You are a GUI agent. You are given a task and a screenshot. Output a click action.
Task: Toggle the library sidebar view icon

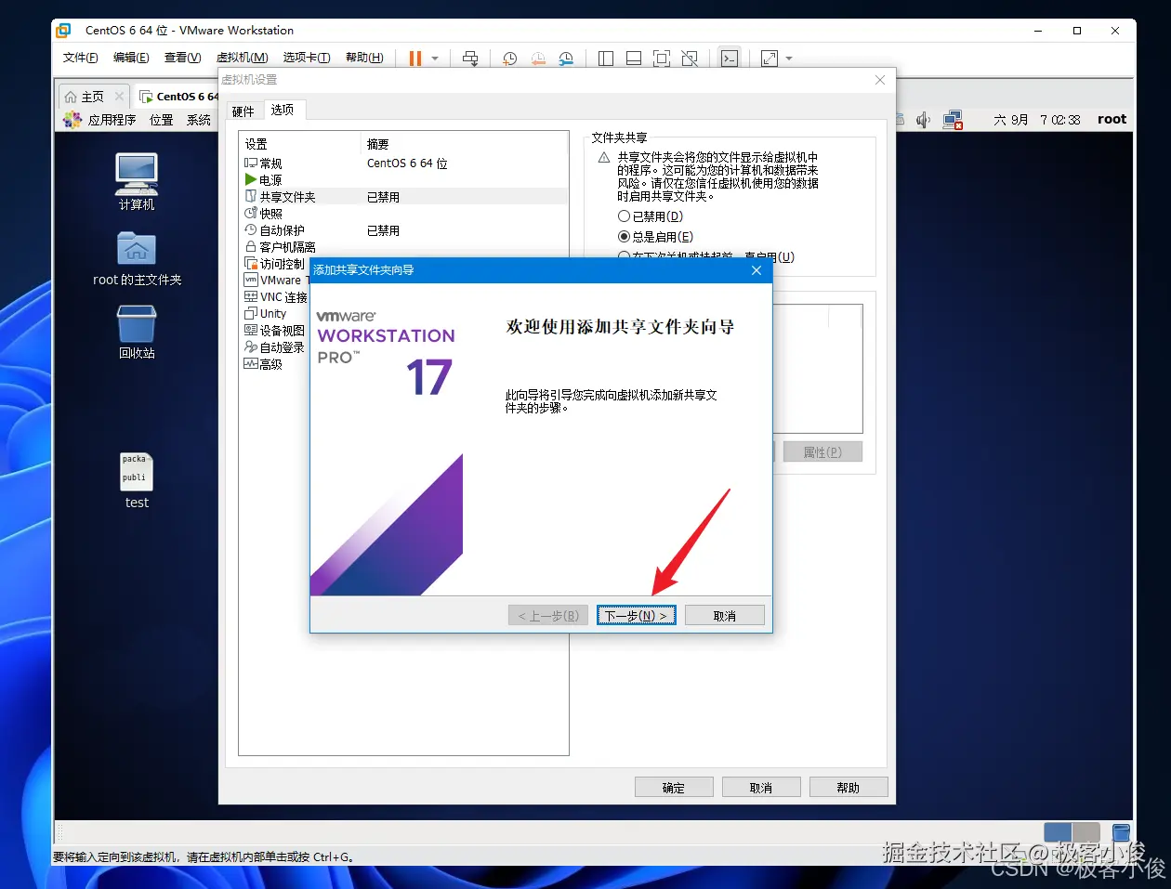click(x=606, y=59)
